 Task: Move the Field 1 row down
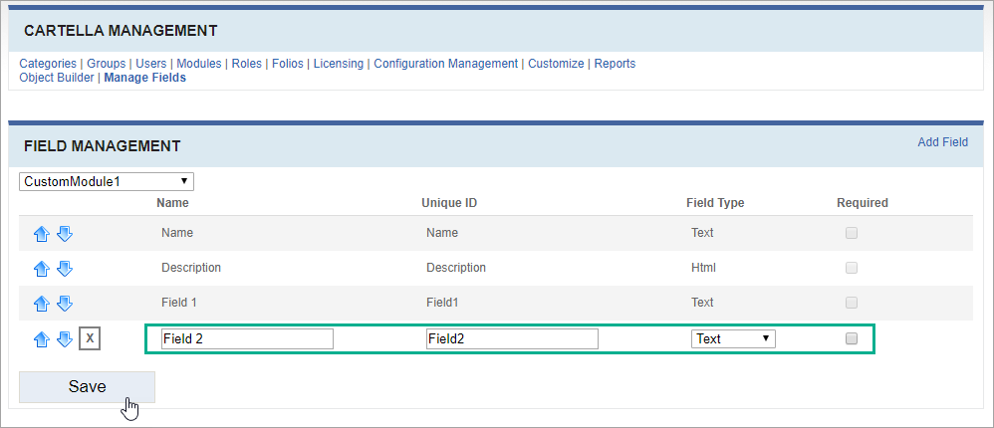tap(65, 304)
